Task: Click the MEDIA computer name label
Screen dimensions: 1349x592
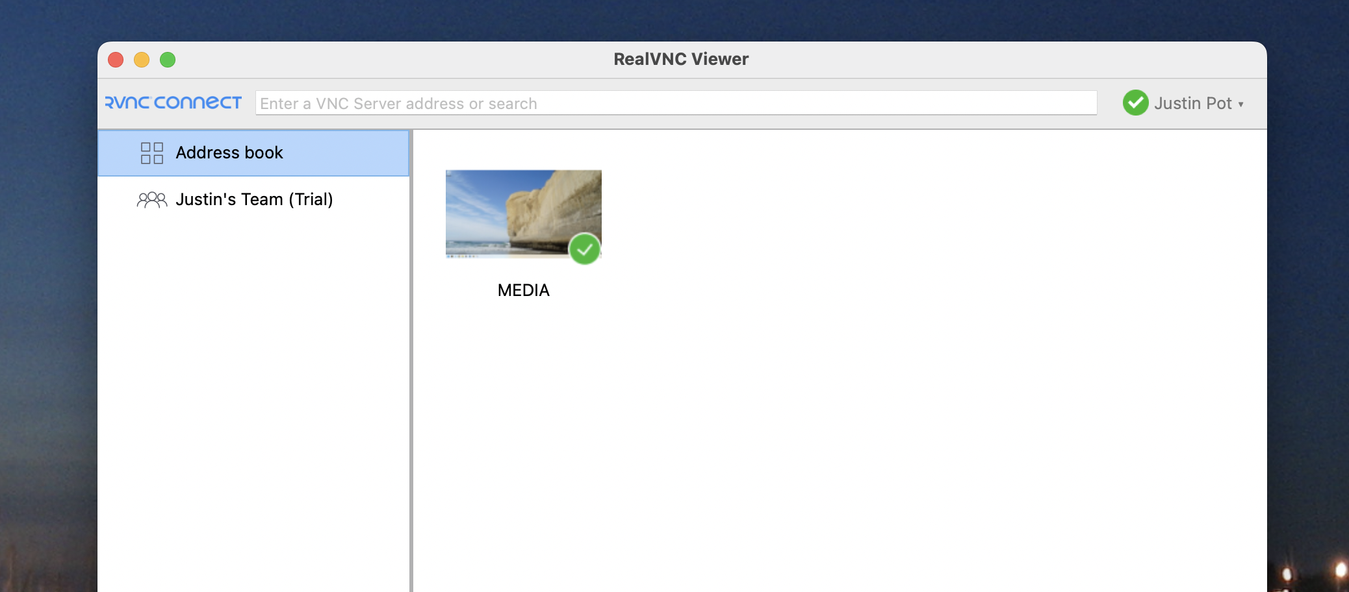Action: click(523, 290)
